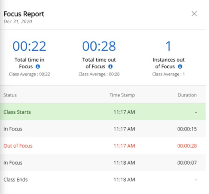Click the Status column header

(10, 95)
